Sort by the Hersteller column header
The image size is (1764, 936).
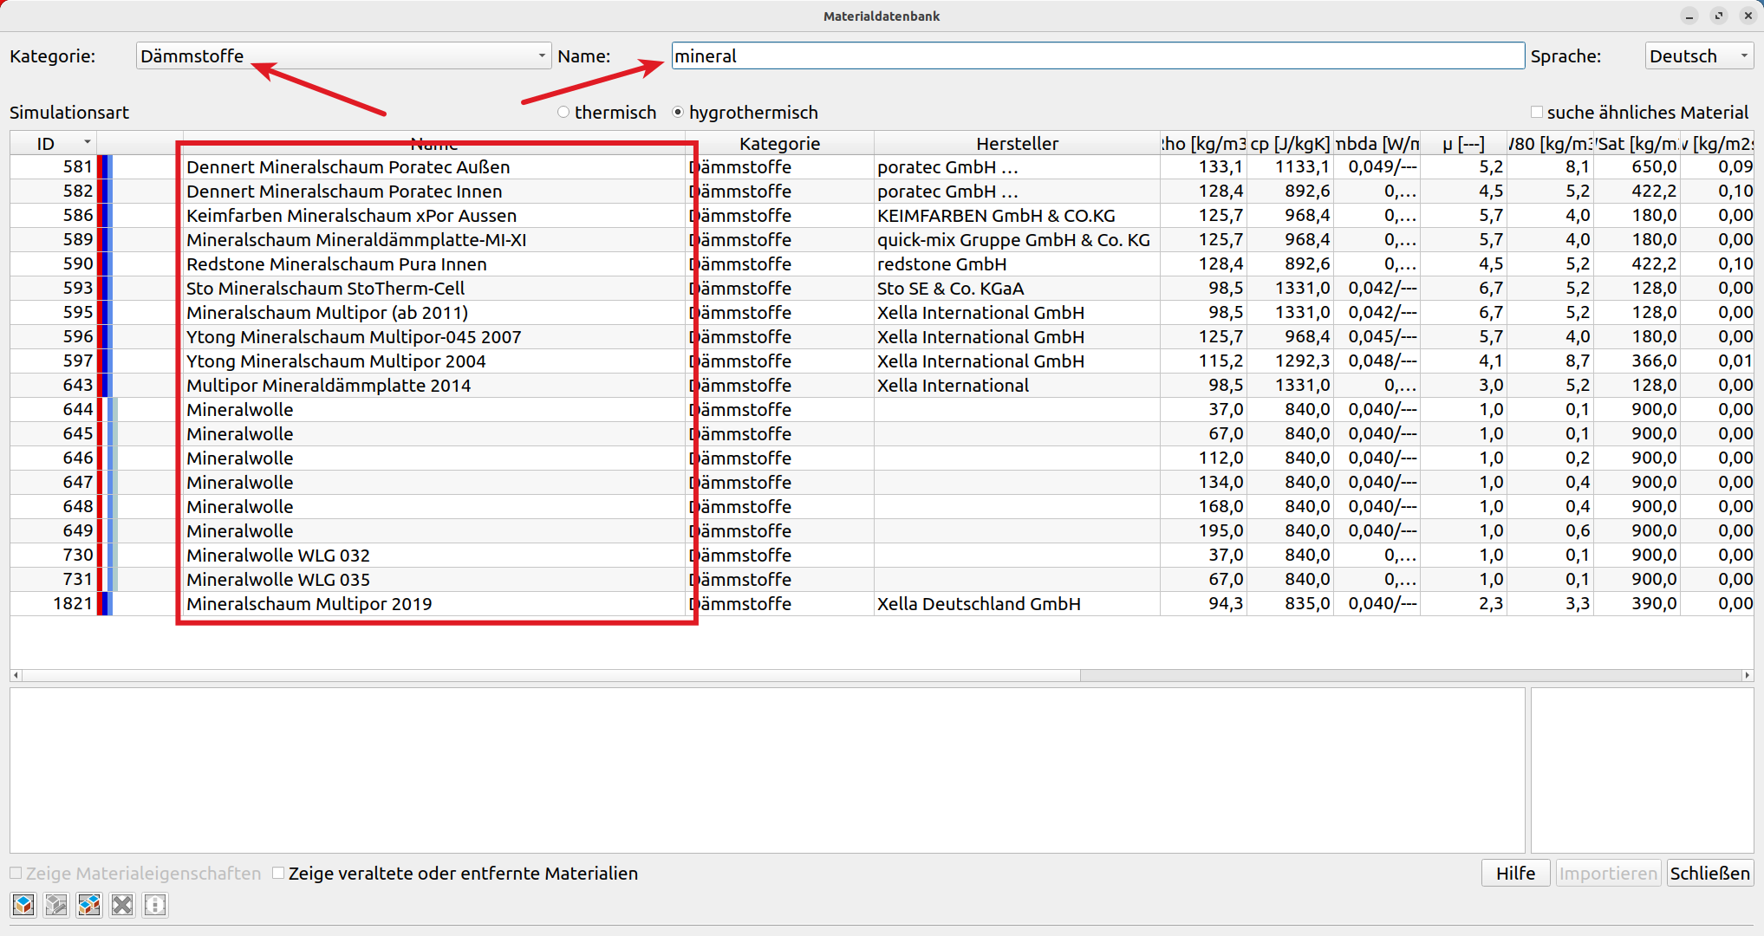pyautogui.click(x=1017, y=143)
